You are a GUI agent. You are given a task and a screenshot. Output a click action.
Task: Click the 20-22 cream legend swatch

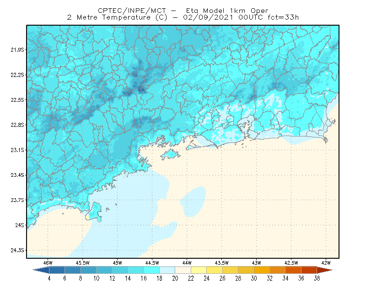pos(183,270)
